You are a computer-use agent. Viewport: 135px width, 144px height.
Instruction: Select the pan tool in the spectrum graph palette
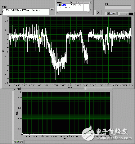pos(21,142)
